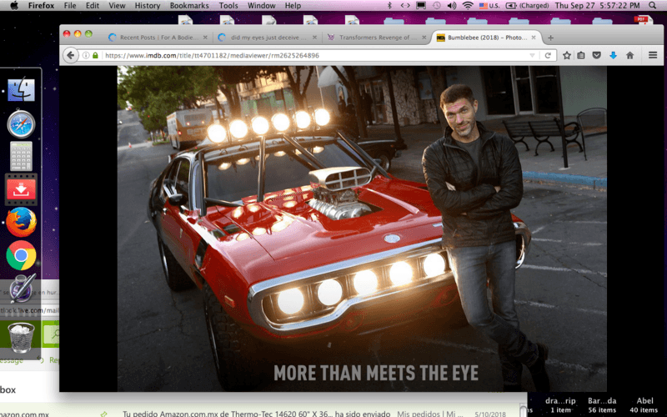The width and height of the screenshot is (667, 417).
Task: Open Firefox downloads arrow
Action: point(613,55)
